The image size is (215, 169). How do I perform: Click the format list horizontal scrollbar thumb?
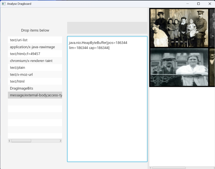[21, 141]
